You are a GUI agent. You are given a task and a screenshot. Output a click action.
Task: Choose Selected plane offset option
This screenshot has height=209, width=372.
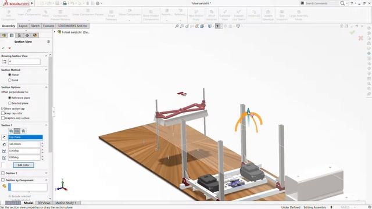point(9,103)
